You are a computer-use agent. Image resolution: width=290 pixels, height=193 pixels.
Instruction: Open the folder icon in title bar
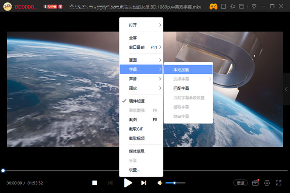(241, 7)
